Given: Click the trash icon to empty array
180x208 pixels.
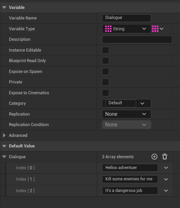Looking at the screenshot, I should pos(165,157).
